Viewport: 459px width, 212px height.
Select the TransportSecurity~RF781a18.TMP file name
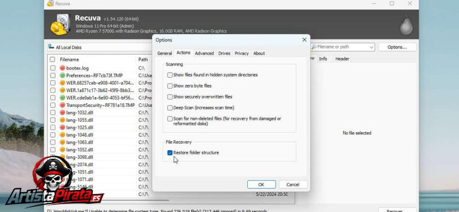(x=100, y=105)
